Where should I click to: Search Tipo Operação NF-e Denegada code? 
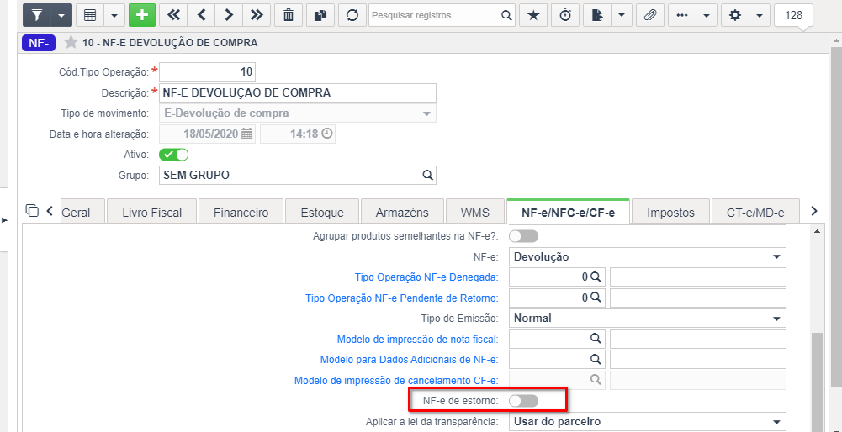596,277
